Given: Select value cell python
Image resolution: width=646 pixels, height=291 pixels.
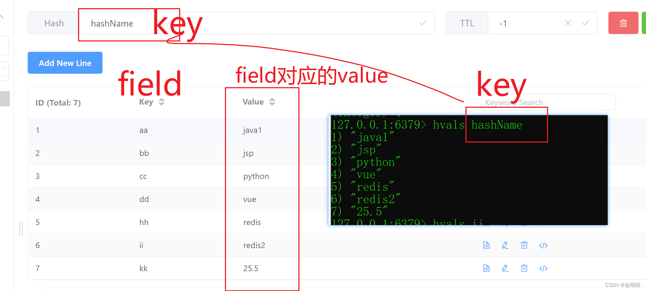Looking at the screenshot, I should [256, 176].
